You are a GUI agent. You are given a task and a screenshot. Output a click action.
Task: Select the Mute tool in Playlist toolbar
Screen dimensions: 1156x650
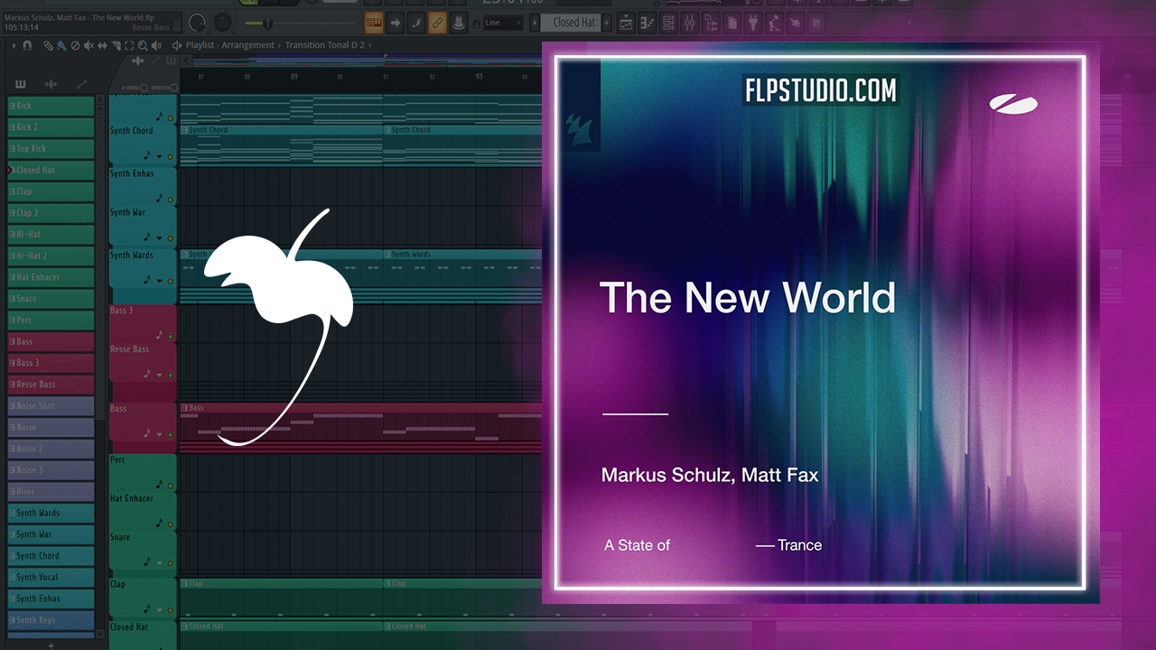tap(90, 45)
